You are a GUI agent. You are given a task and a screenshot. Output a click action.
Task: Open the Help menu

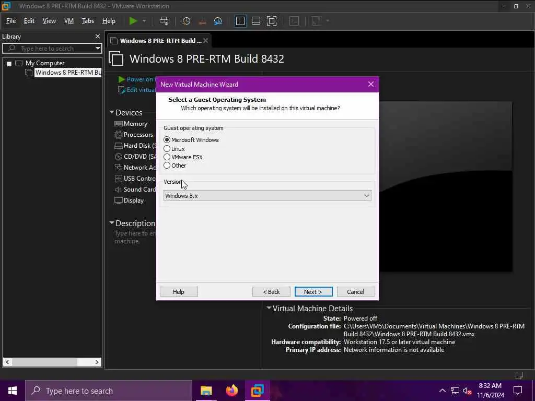point(109,21)
